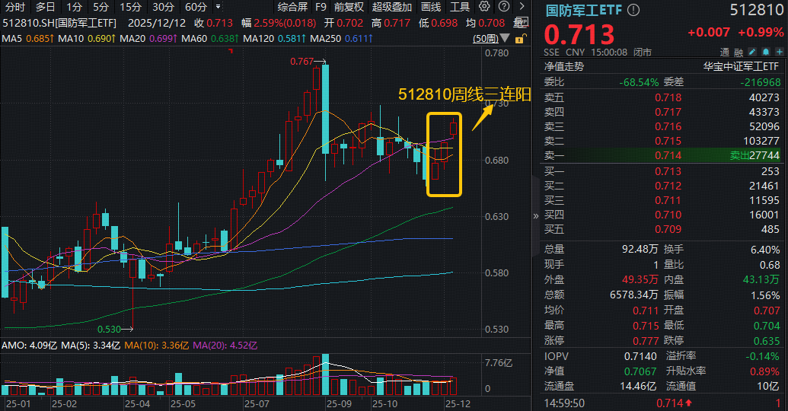This screenshot has height=411, width=788.
Task: Click the 卖一 0.714 order book row
Action: [662, 155]
